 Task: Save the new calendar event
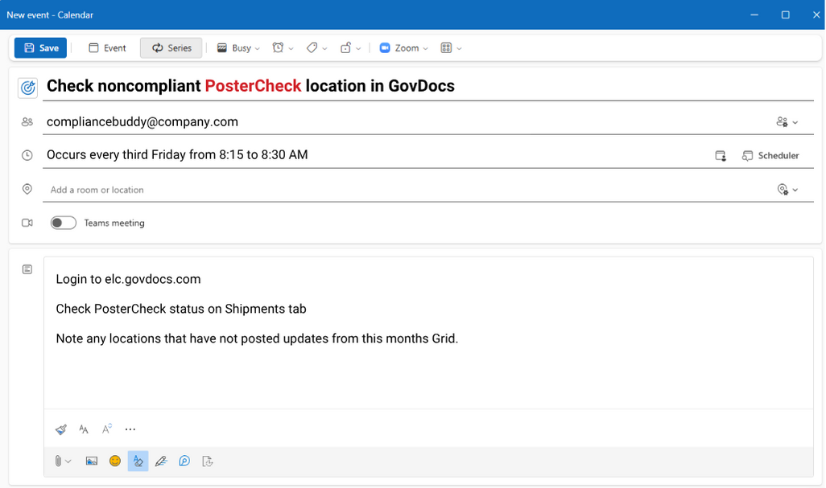pos(40,48)
